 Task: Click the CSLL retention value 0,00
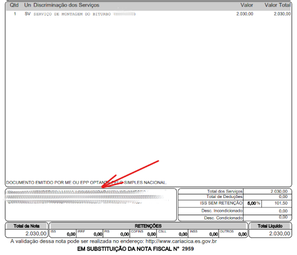pos(183,234)
